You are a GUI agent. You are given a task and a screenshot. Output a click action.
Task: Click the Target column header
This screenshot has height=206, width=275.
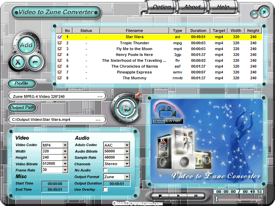[219, 31]
